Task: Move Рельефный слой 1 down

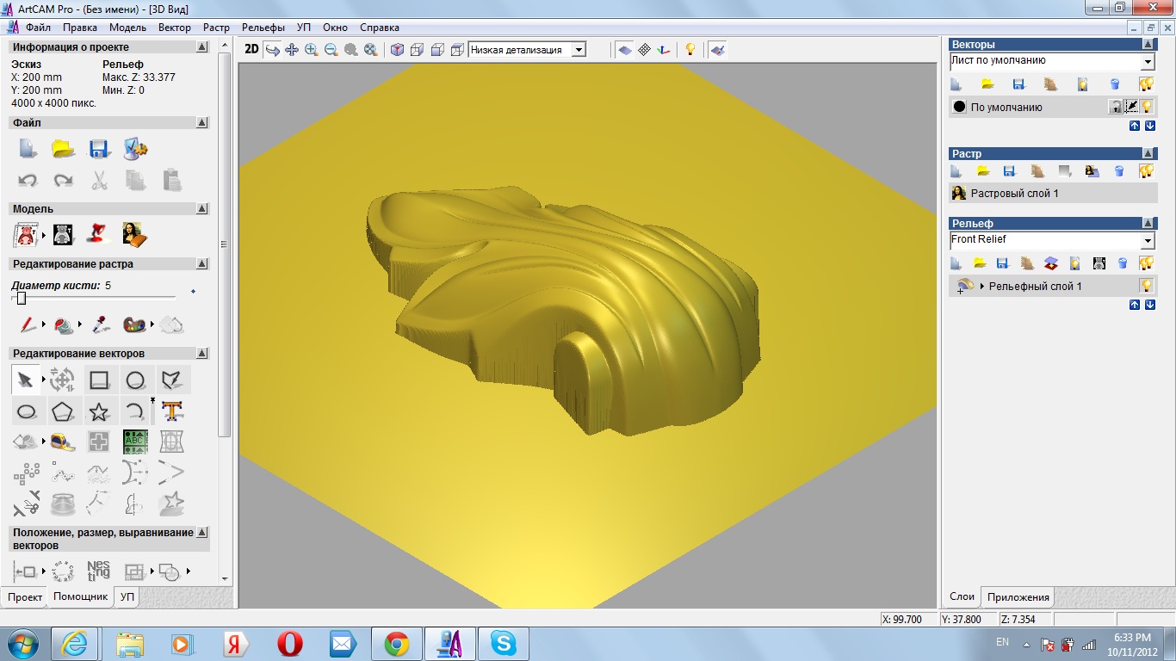Action: click(x=1149, y=305)
